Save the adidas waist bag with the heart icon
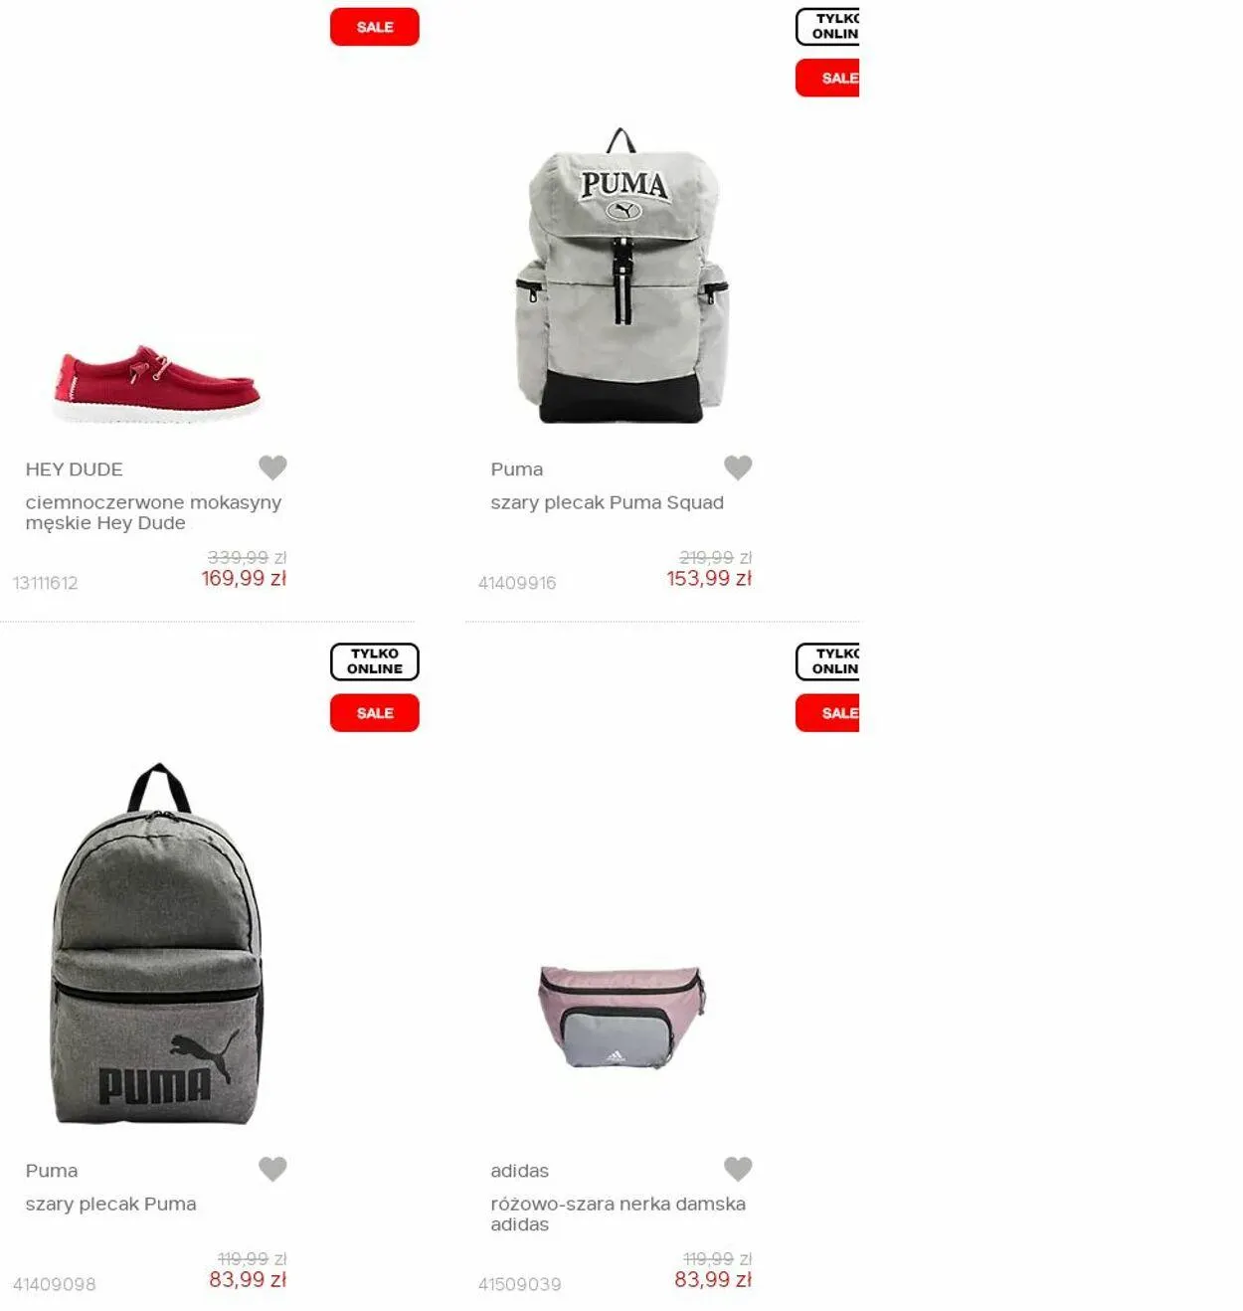Screen dimensions: 1243x1311 [x=738, y=1168]
